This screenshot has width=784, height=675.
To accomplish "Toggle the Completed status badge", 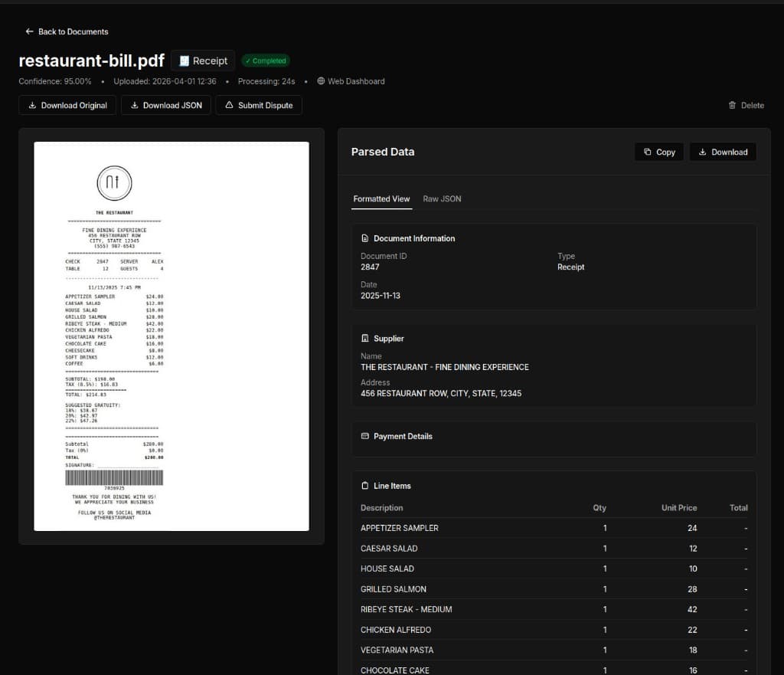I will (266, 61).
